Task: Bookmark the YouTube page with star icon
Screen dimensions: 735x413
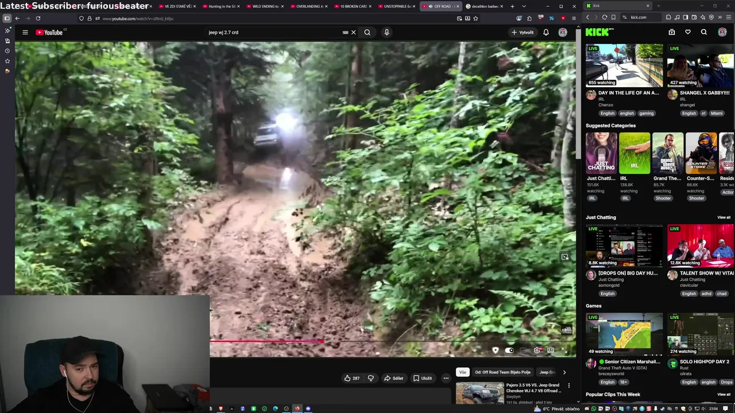Action: 475,18
